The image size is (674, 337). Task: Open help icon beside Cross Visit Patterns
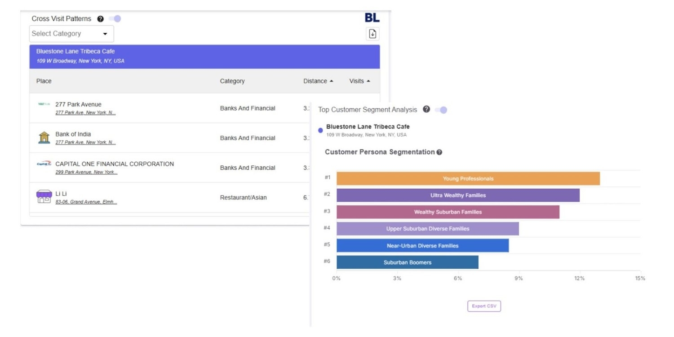coord(100,19)
